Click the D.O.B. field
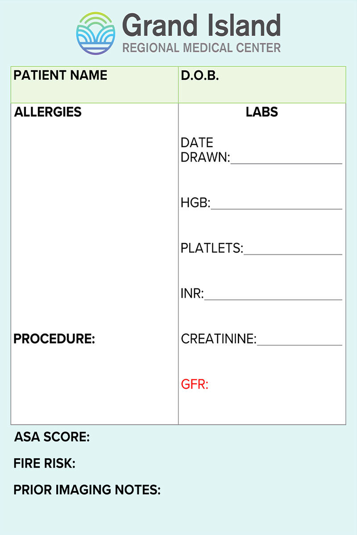 click(x=262, y=85)
